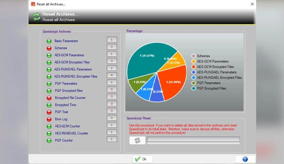Click the green light next to PGP Counter
The image size is (284, 164).
pos(49,141)
